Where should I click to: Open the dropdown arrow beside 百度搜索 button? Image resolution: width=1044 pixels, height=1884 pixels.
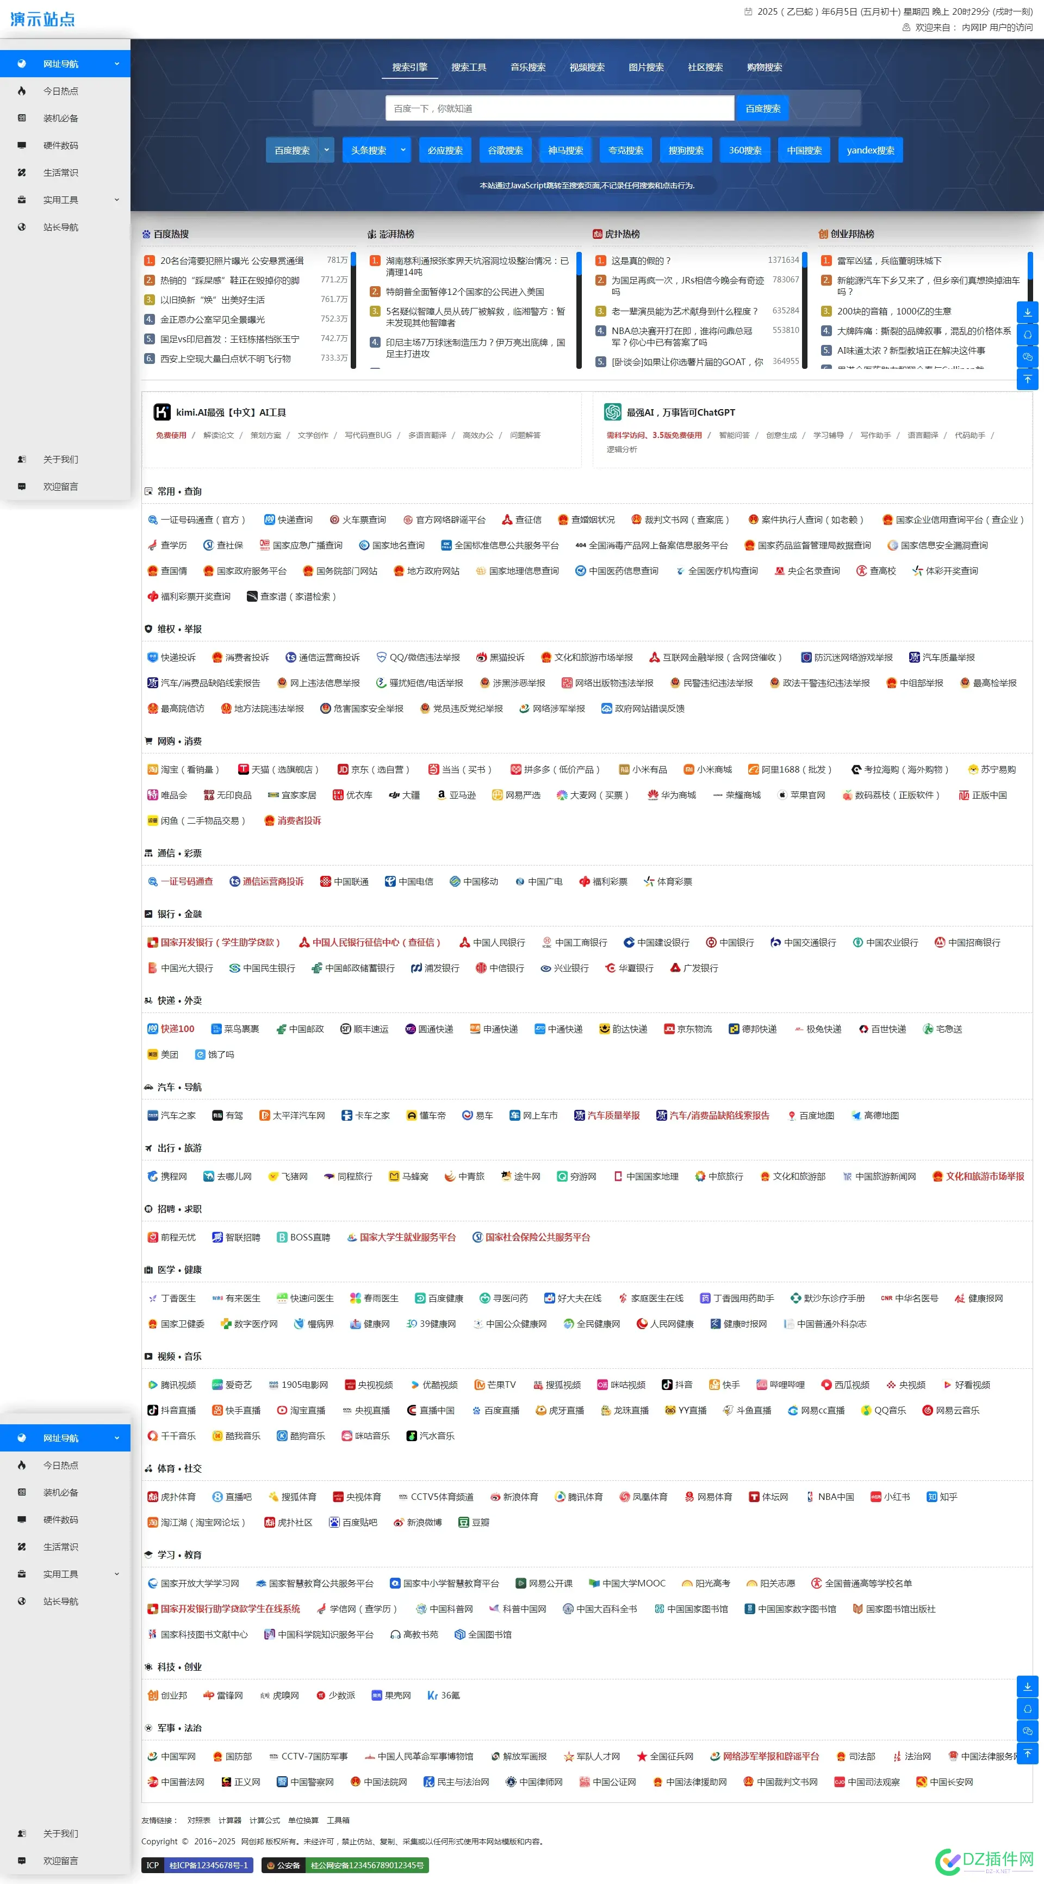point(326,150)
